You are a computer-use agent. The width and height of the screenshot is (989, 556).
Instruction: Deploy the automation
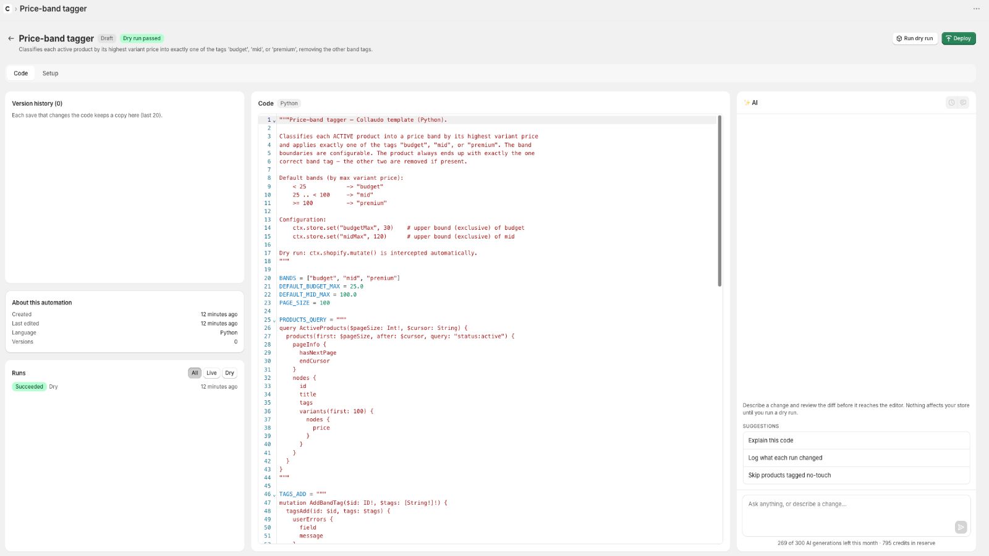(x=959, y=38)
